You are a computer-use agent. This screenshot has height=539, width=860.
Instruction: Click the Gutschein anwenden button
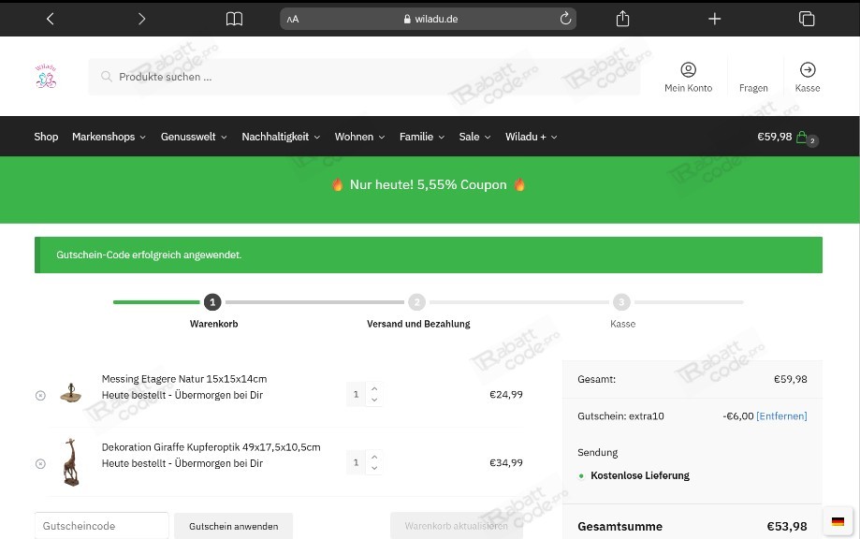[234, 526]
